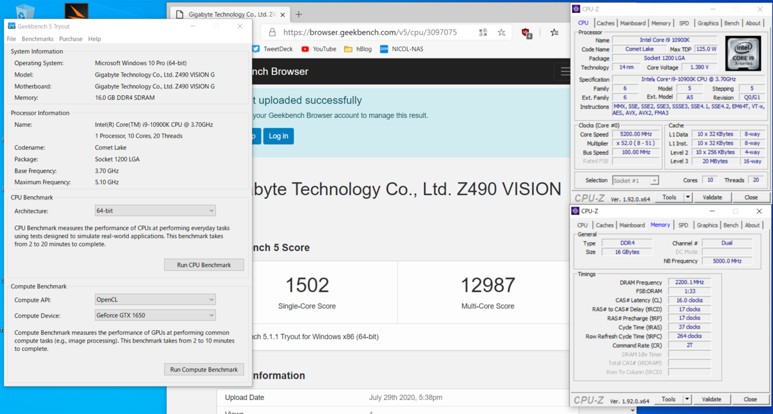This screenshot has height=414, width=773.
Task: Select the Single-Core Score value 1502
Action: (x=307, y=285)
